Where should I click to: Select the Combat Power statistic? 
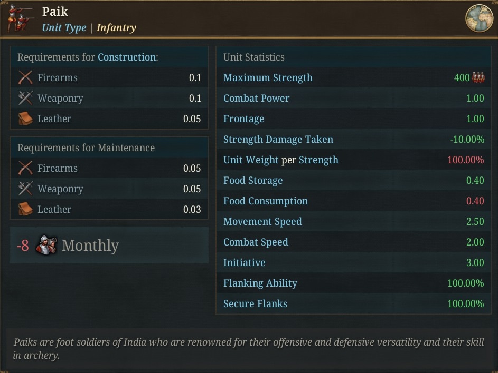[353, 98]
